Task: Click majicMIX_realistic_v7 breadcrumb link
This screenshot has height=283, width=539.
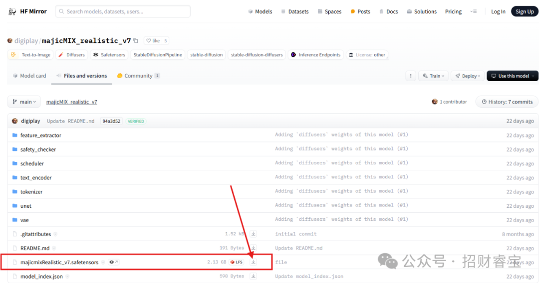Action: click(x=71, y=102)
